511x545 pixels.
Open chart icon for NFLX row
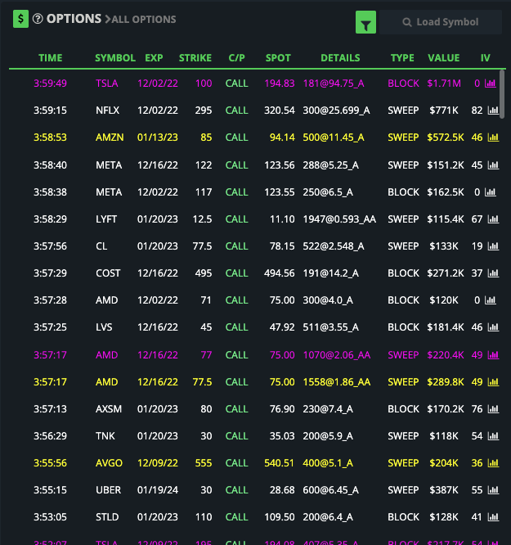click(493, 110)
